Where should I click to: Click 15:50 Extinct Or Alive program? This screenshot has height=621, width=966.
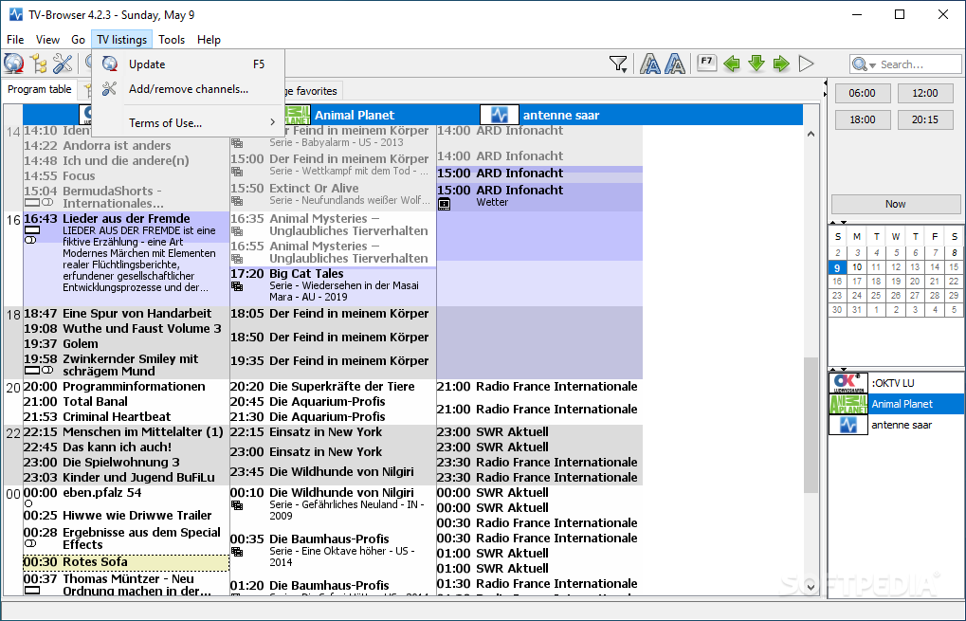(x=333, y=194)
